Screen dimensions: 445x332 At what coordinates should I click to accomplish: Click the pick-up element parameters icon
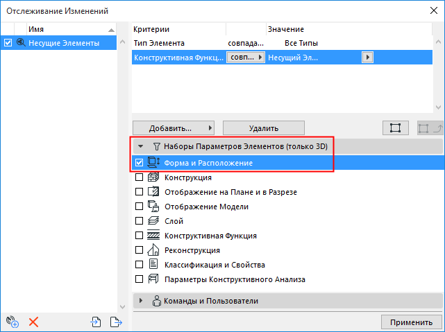395,128
